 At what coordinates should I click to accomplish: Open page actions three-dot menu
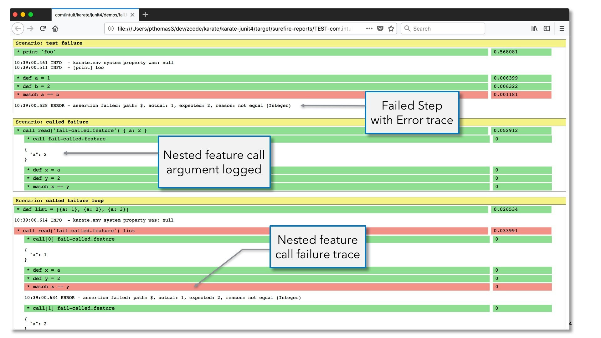click(369, 28)
